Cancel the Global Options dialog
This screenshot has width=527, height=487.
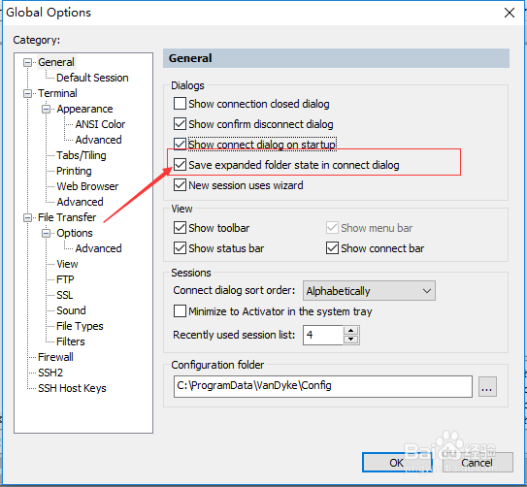point(477,463)
